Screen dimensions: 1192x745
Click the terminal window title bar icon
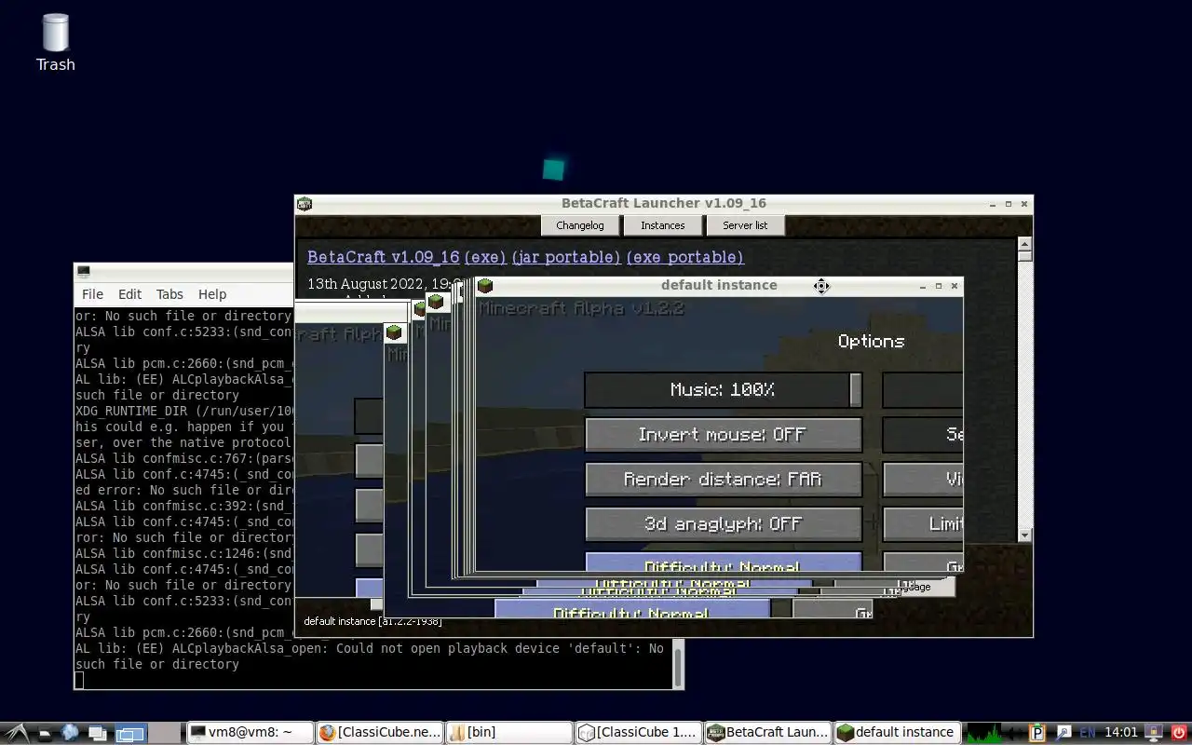coord(84,271)
